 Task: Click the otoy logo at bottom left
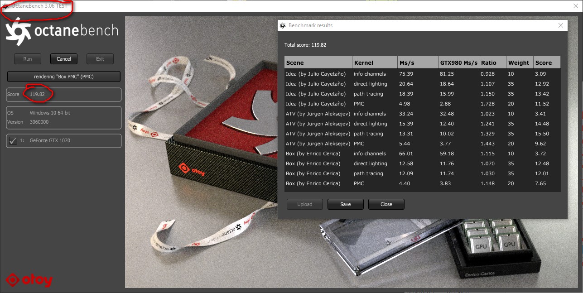coord(29,280)
